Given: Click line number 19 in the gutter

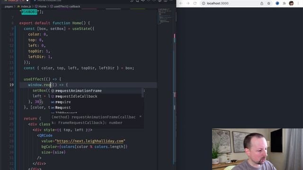Looking at the screenshot, I should 11,85.
